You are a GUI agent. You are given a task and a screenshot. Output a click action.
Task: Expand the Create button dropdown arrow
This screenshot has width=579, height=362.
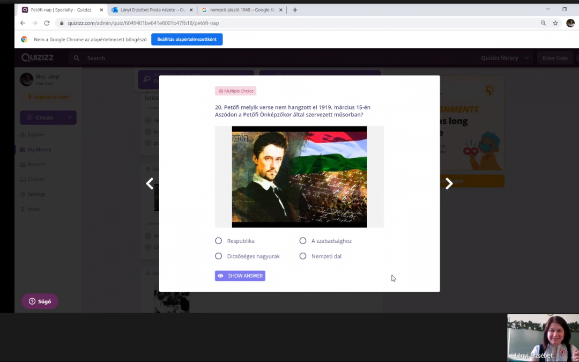pos(70,117)
